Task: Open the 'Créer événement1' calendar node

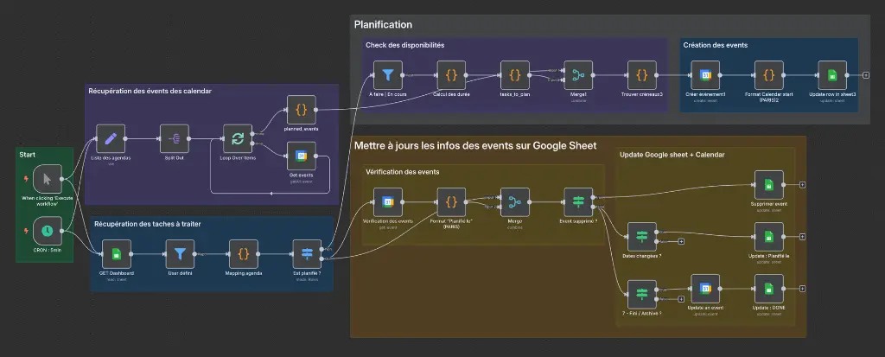Action: pos(705,74)
